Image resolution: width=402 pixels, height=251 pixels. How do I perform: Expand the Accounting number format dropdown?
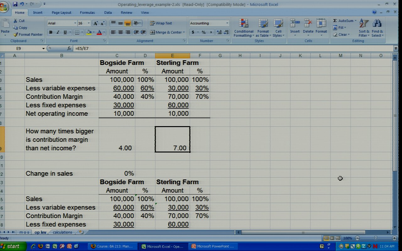pos(227,23)
